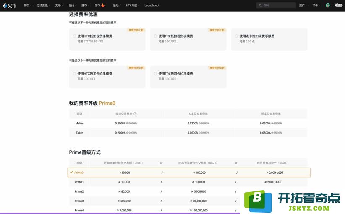Select 使用HTX抵扣合约手续费 radio option
Image resolution: width=345 pixels, height=214 pixels.
click(74, 74)
